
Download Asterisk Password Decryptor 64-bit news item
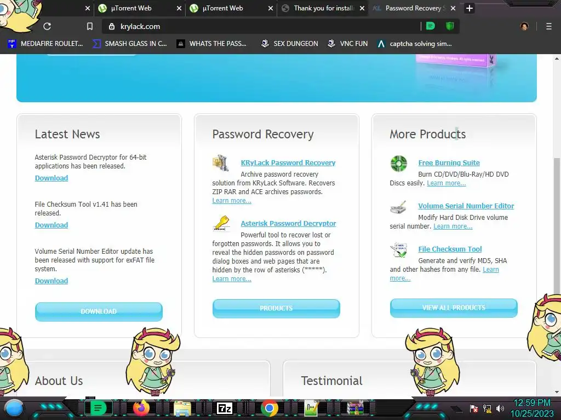51,178
